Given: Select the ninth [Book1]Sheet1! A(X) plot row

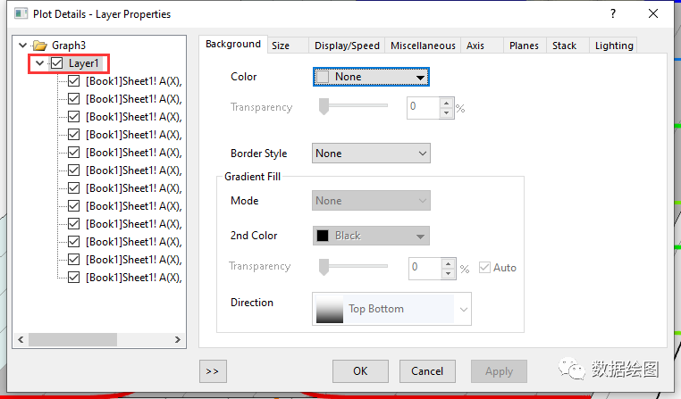Looking at the screenshot, I should coord(134,224).
